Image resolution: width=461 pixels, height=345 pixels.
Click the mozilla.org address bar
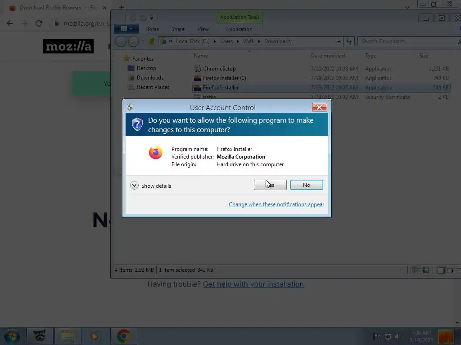[86, 23]
